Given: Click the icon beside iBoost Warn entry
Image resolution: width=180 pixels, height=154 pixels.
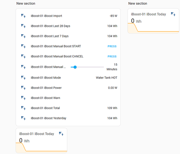Looking at the screenshot, I should click(x=23, y=98).
